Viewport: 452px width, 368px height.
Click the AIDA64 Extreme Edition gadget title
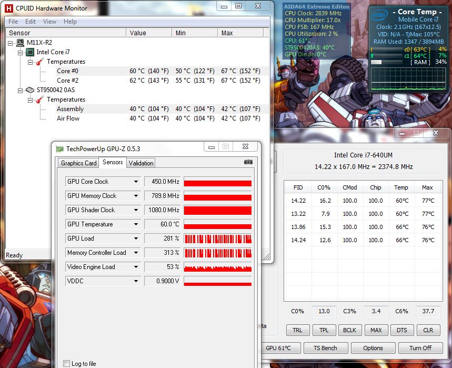[x=317, y=6]
